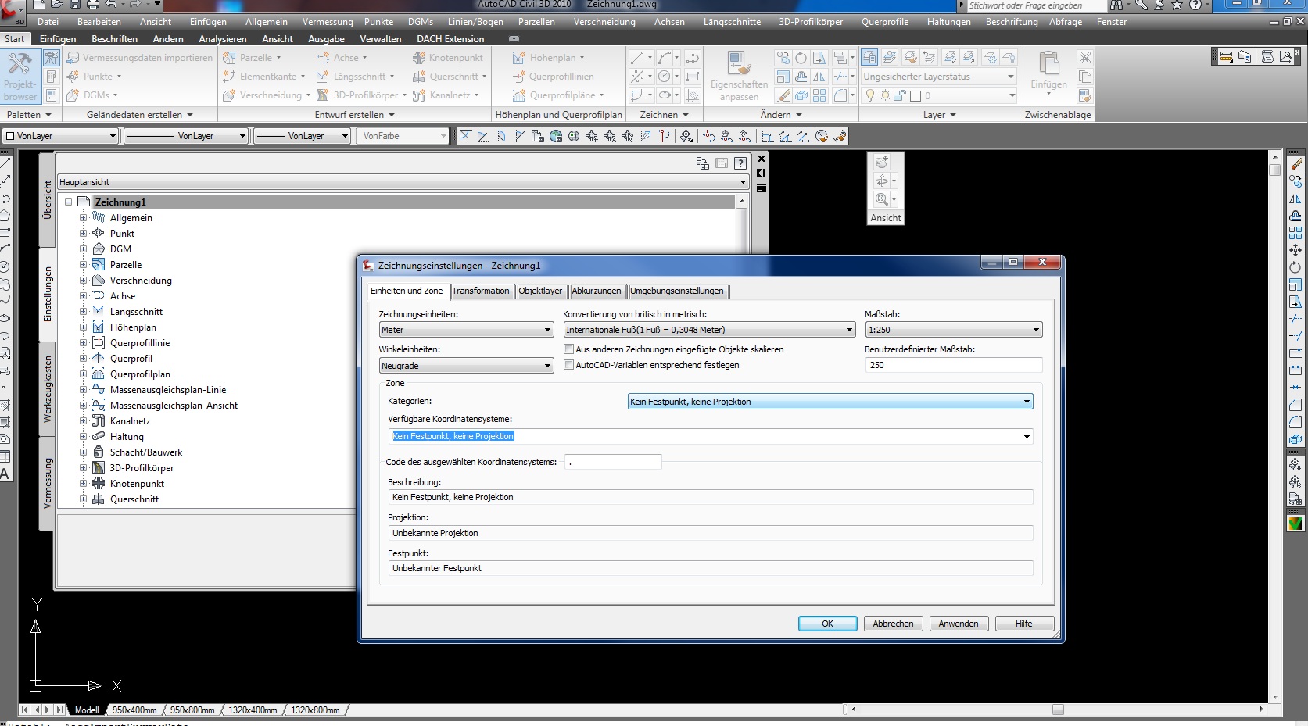Open the Zeichnungseinheiten Meter dropdown
Screen dimensions: 1308x726
467,330
